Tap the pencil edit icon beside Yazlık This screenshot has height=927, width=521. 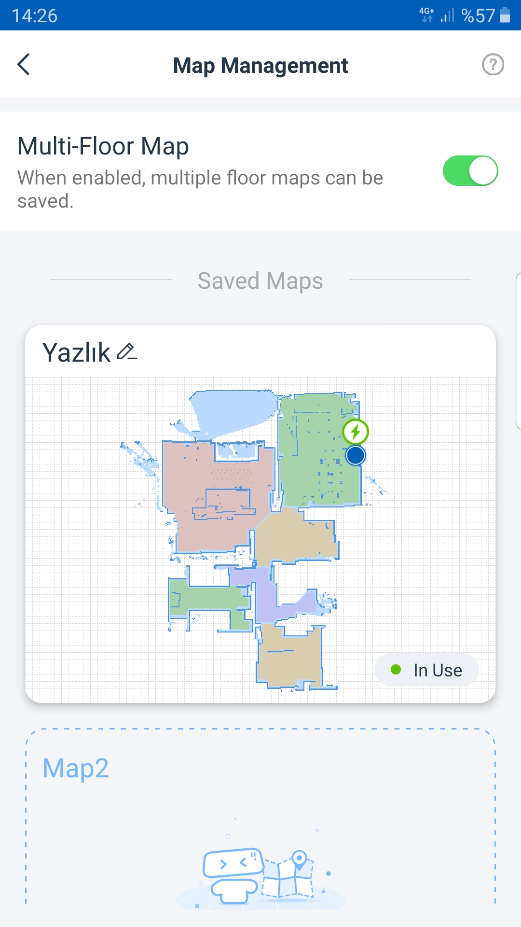[x=127, y=352]
